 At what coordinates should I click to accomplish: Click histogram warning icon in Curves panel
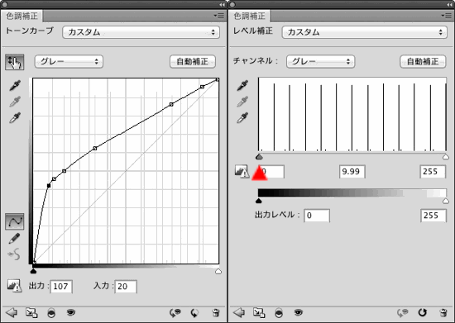point(15,286)
